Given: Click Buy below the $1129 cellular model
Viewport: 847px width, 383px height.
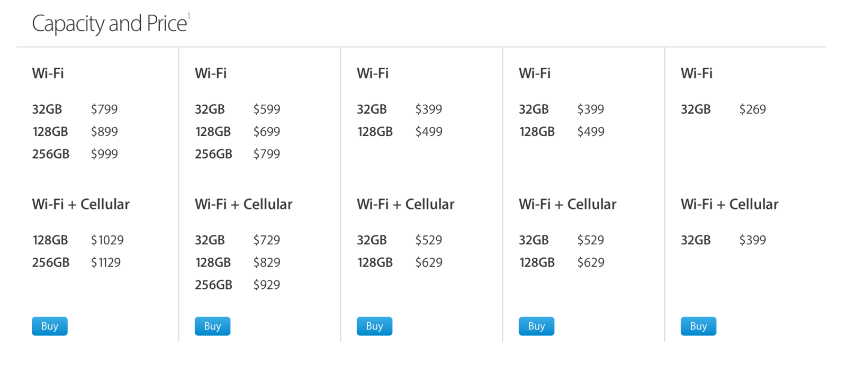Looking at the screenshot, I should tap(50, 326).
